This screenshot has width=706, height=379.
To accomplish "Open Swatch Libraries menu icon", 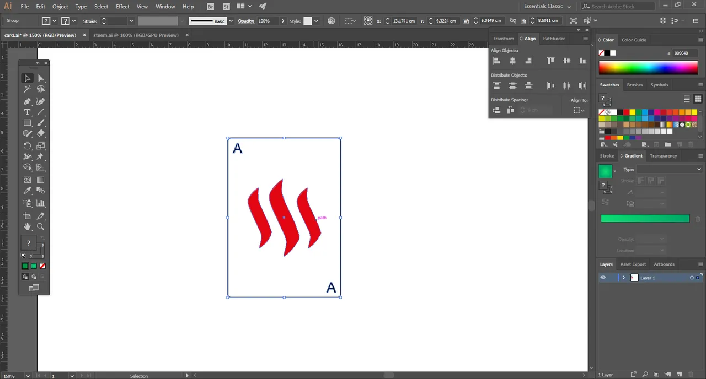I will click(x=603, y=144).
